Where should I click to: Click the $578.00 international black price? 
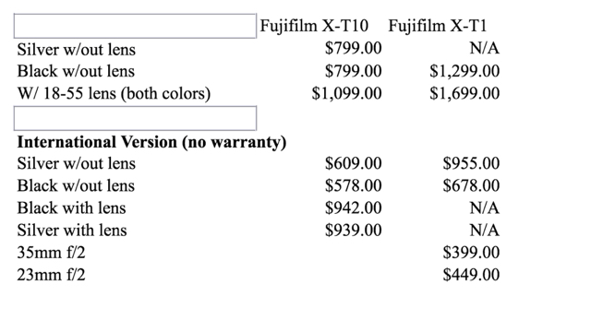tap(353, 185)
